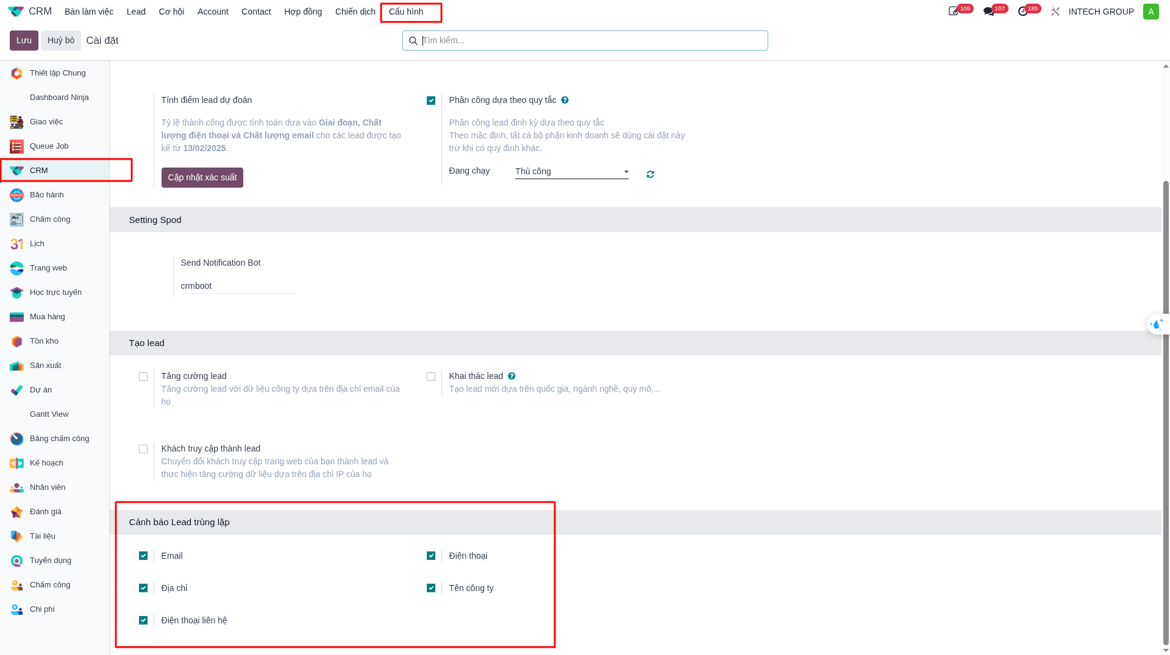1170x655 pixels.
Task: Open the Chiến dịch menu
Action: [x=355, y=12]
